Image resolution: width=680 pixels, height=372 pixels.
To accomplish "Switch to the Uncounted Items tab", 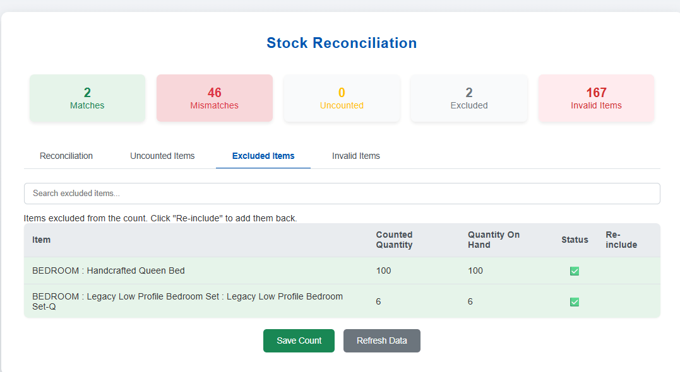I will tap(162, 156).
